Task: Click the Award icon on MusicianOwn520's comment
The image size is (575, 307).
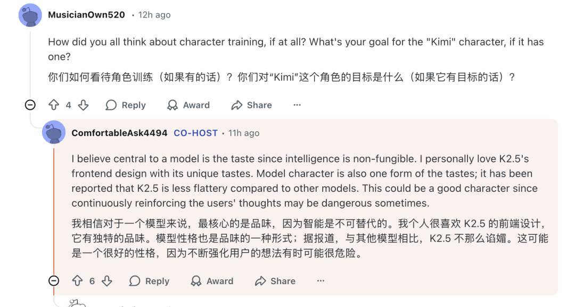Action: [x=173, y=105]
